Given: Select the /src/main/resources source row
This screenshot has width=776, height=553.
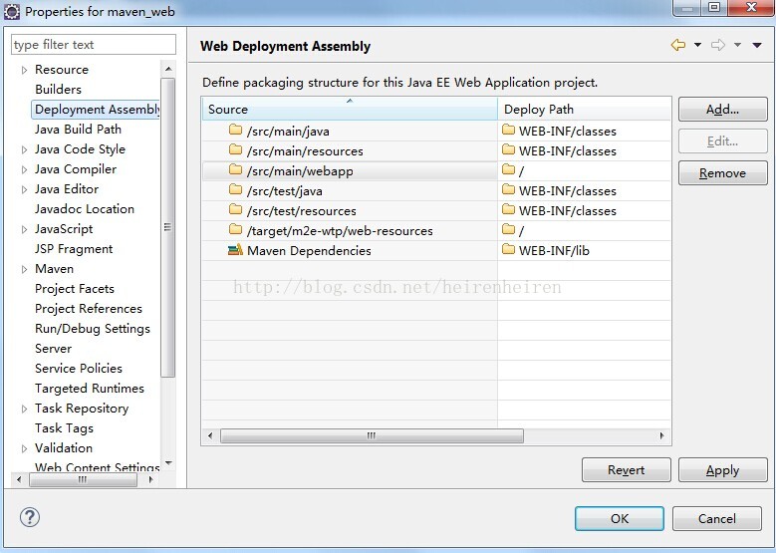Looking at the screenshot, I should click(350, 150).
